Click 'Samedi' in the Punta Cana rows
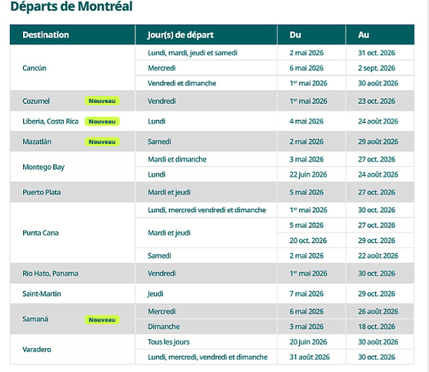The height and width of the screenshot is (372, 429). click(159, 256)
